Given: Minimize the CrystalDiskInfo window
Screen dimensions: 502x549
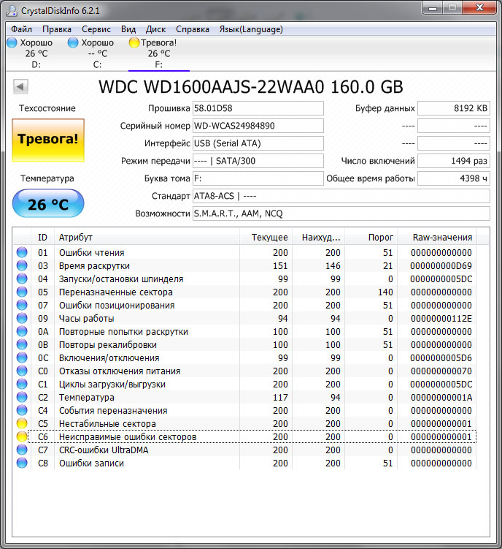Looking at the screenshot, I should click(433, 8).
